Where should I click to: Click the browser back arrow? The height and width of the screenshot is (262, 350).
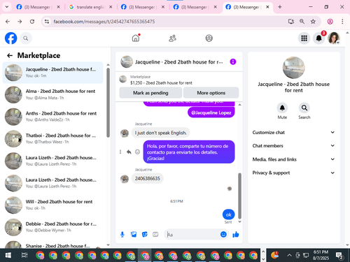point(8,22)
